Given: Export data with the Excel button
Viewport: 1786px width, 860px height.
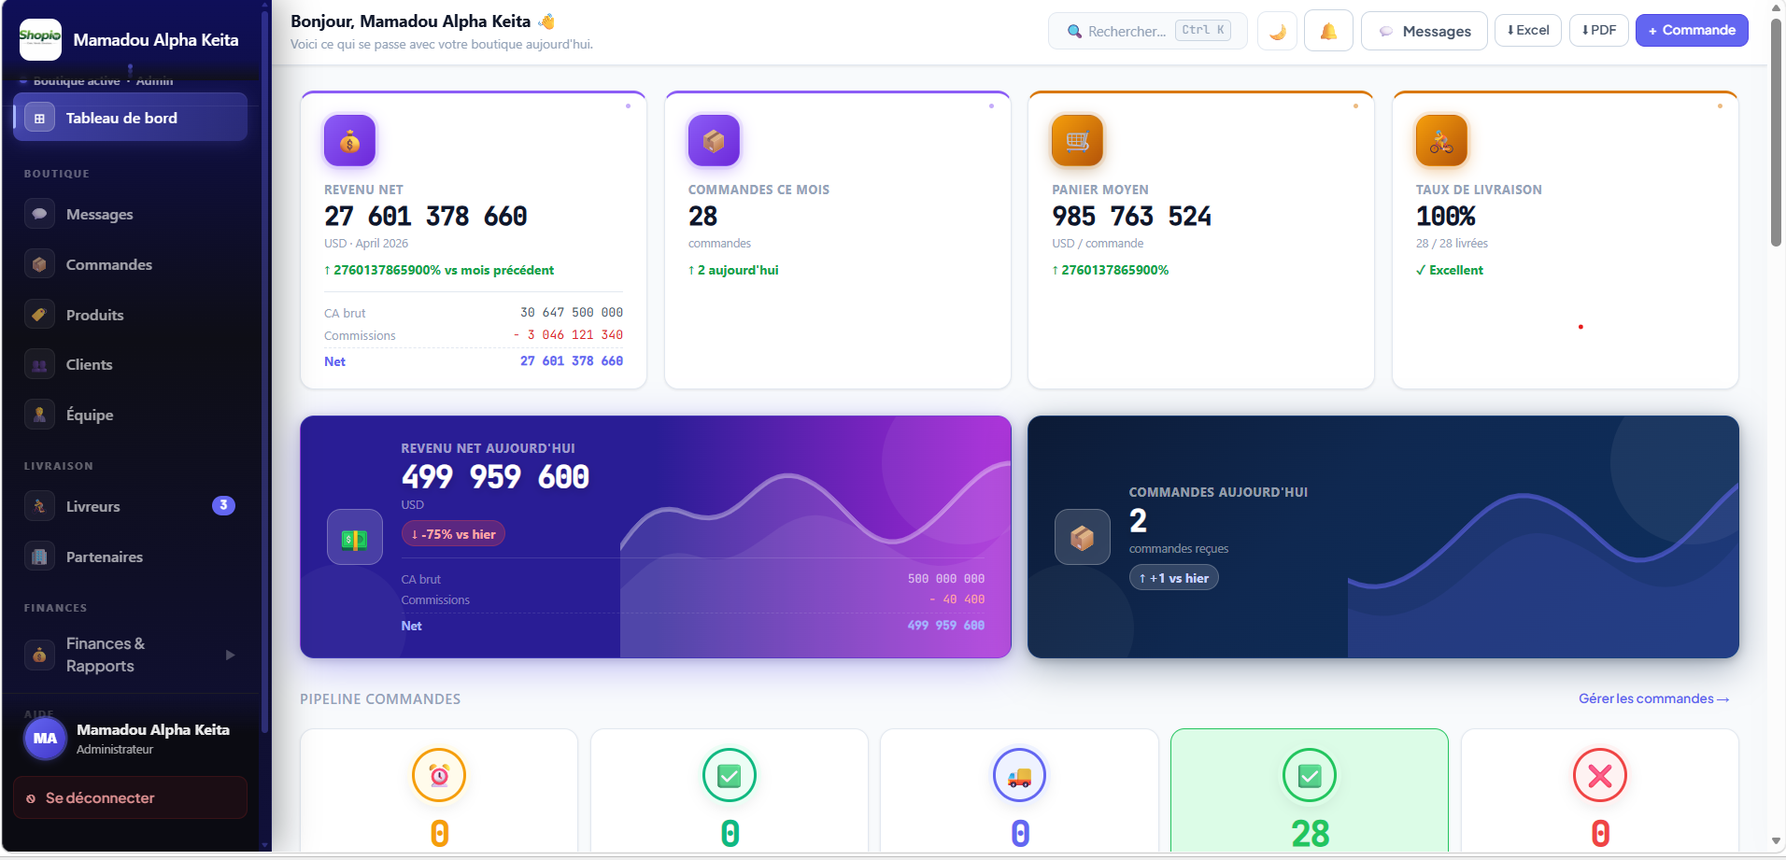Looking at the screenshot, I should [1528, 30].
